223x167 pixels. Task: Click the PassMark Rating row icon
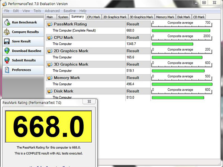[50, 24]
